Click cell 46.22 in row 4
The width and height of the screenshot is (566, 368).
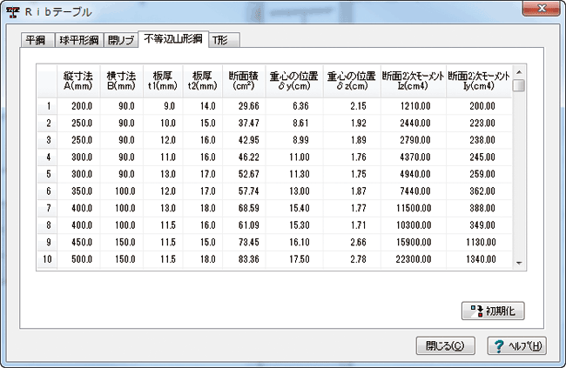coord(244,157)
